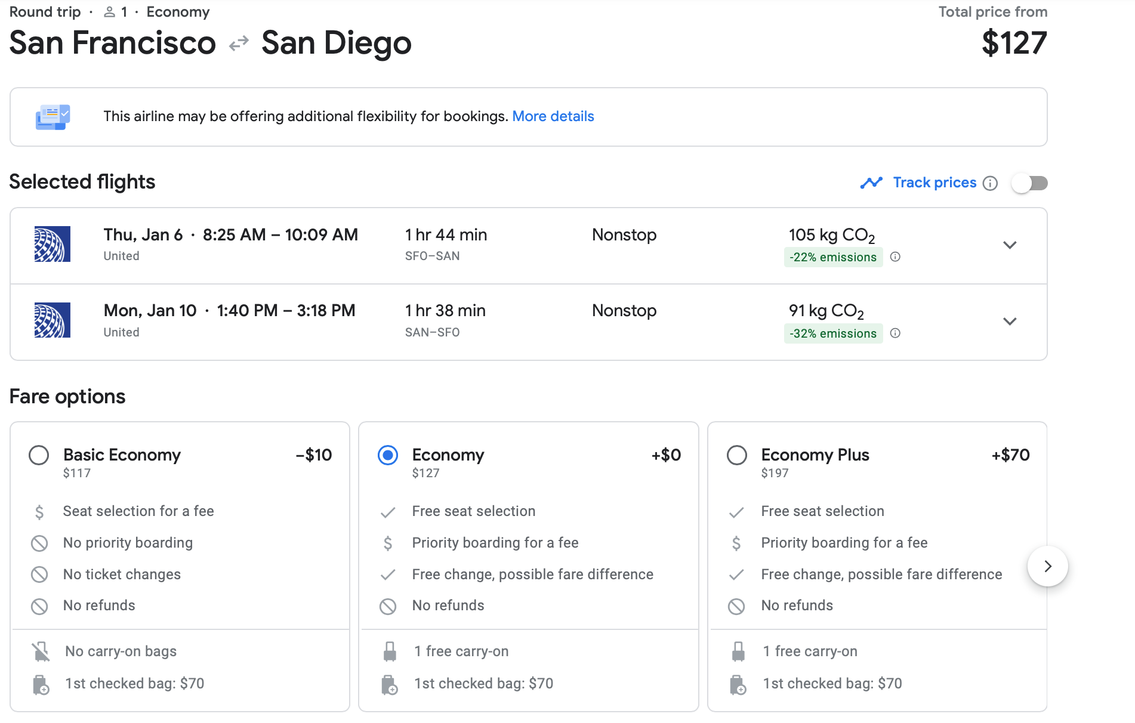Choose the Economy fare radio button
The image size is (1135, 723).
coord(388,455)
